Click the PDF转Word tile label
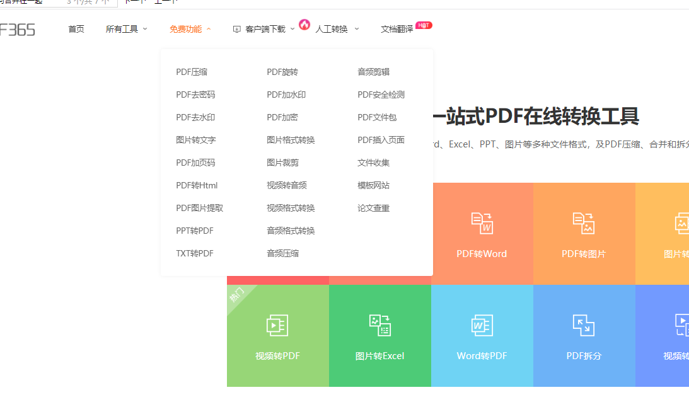 [x=482, y=254]
